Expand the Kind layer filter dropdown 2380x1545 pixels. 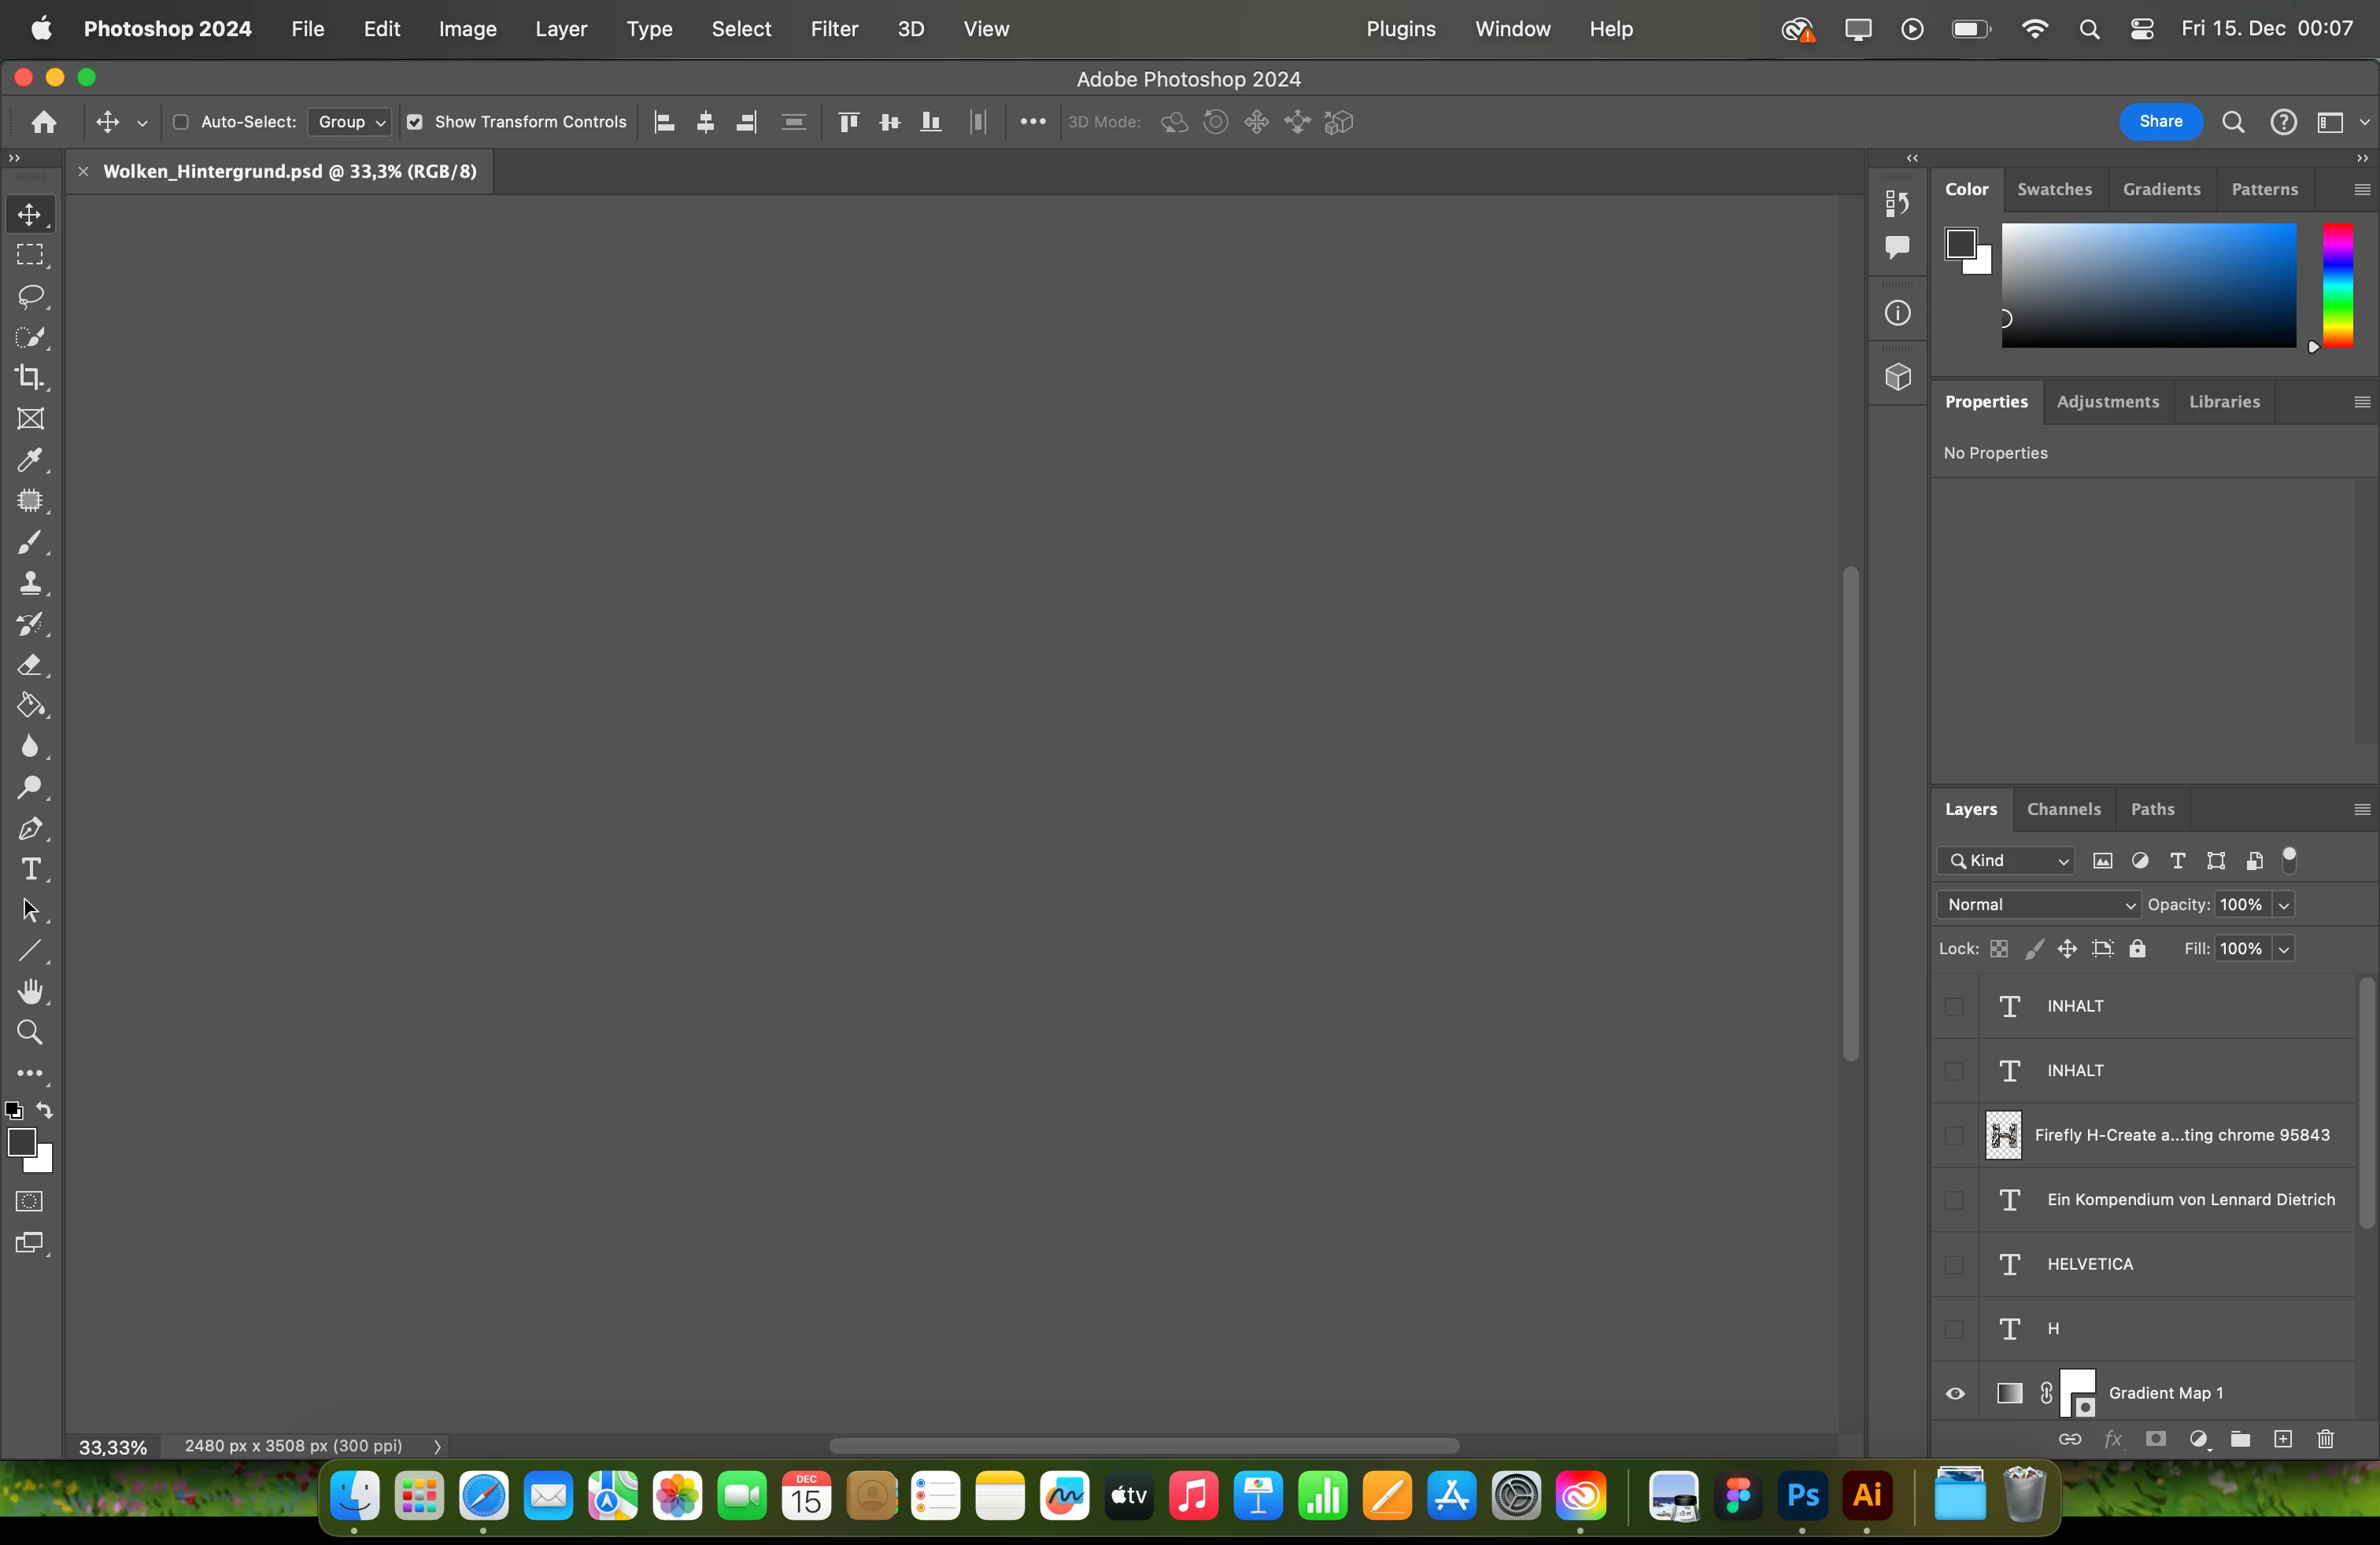pos(2006,861)
